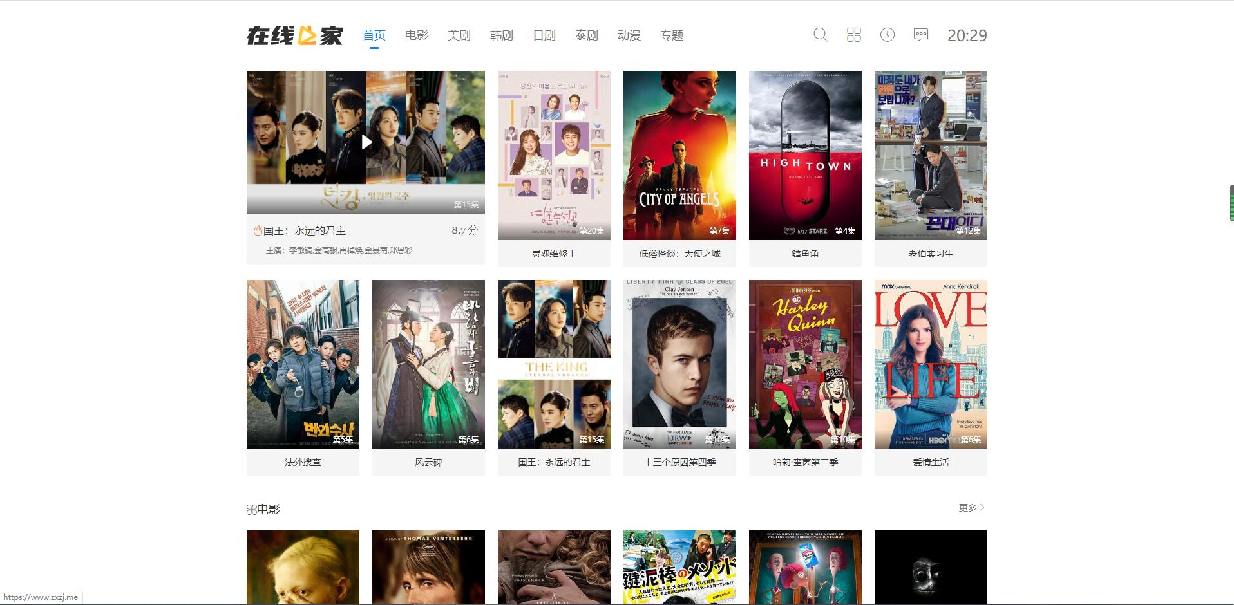Viewport: 1234px width, 605px height.
Task: Open watch history clock icon
Action: 887,35
